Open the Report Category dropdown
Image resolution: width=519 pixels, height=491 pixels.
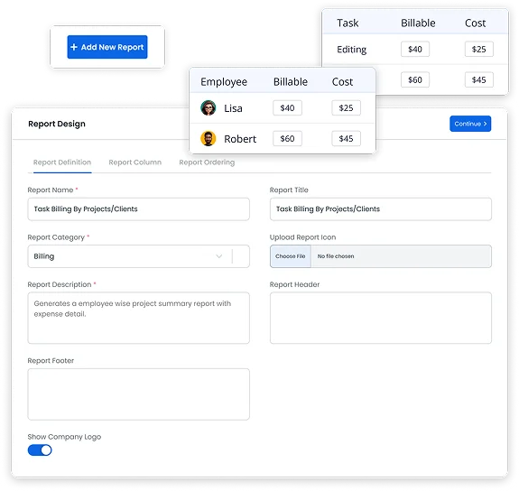139,256
